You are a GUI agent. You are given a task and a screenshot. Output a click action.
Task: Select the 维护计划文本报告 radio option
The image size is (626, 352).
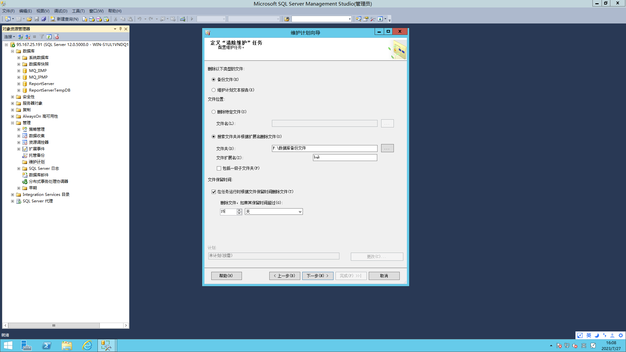pos(214,90)
